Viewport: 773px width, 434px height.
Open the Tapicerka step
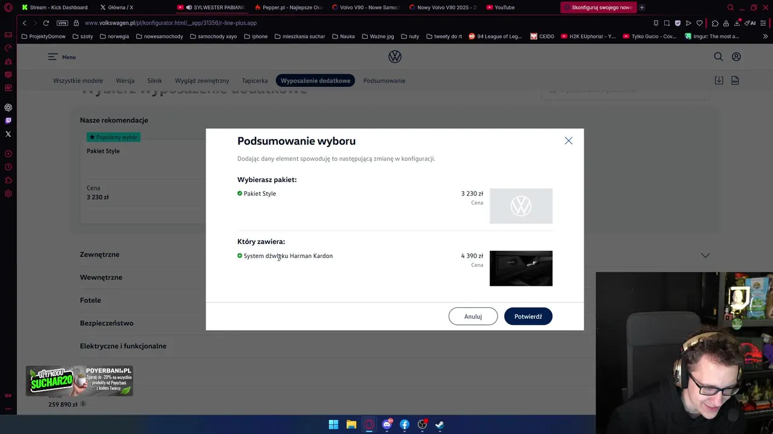click(x=255, y=81)
